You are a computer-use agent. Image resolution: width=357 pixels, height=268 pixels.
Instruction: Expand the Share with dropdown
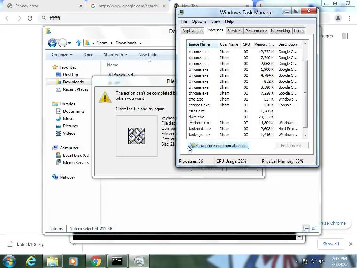tap(116, 55)
